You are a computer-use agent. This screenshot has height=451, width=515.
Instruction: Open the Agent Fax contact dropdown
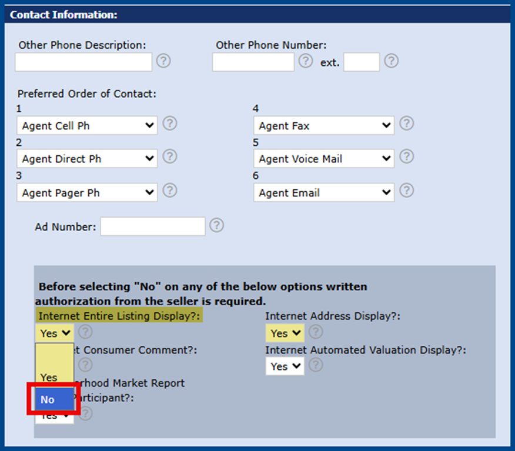pos(324,125)
